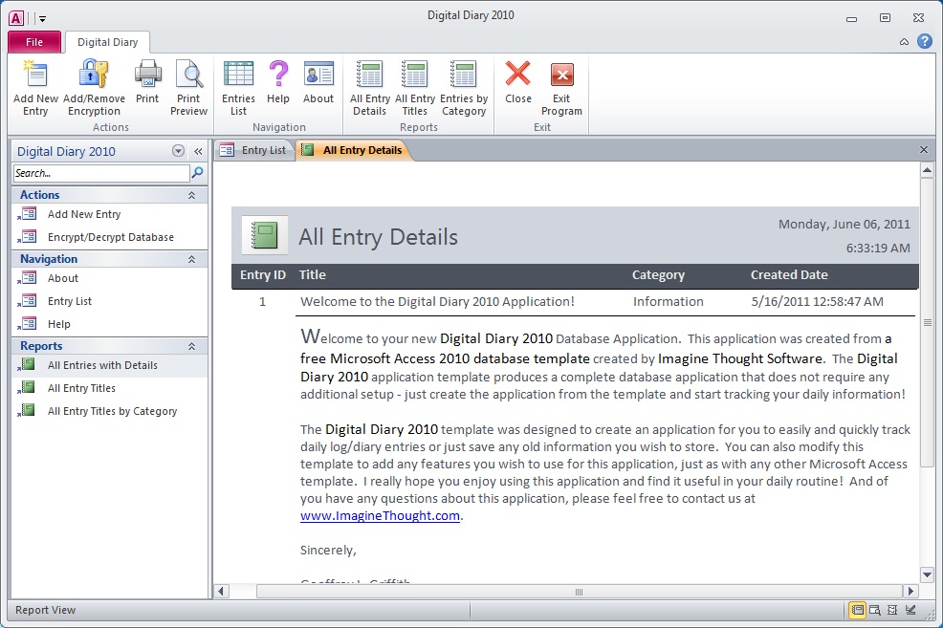Click the Created Date column header
Screen dimensions: 943x628
[789, 275]
